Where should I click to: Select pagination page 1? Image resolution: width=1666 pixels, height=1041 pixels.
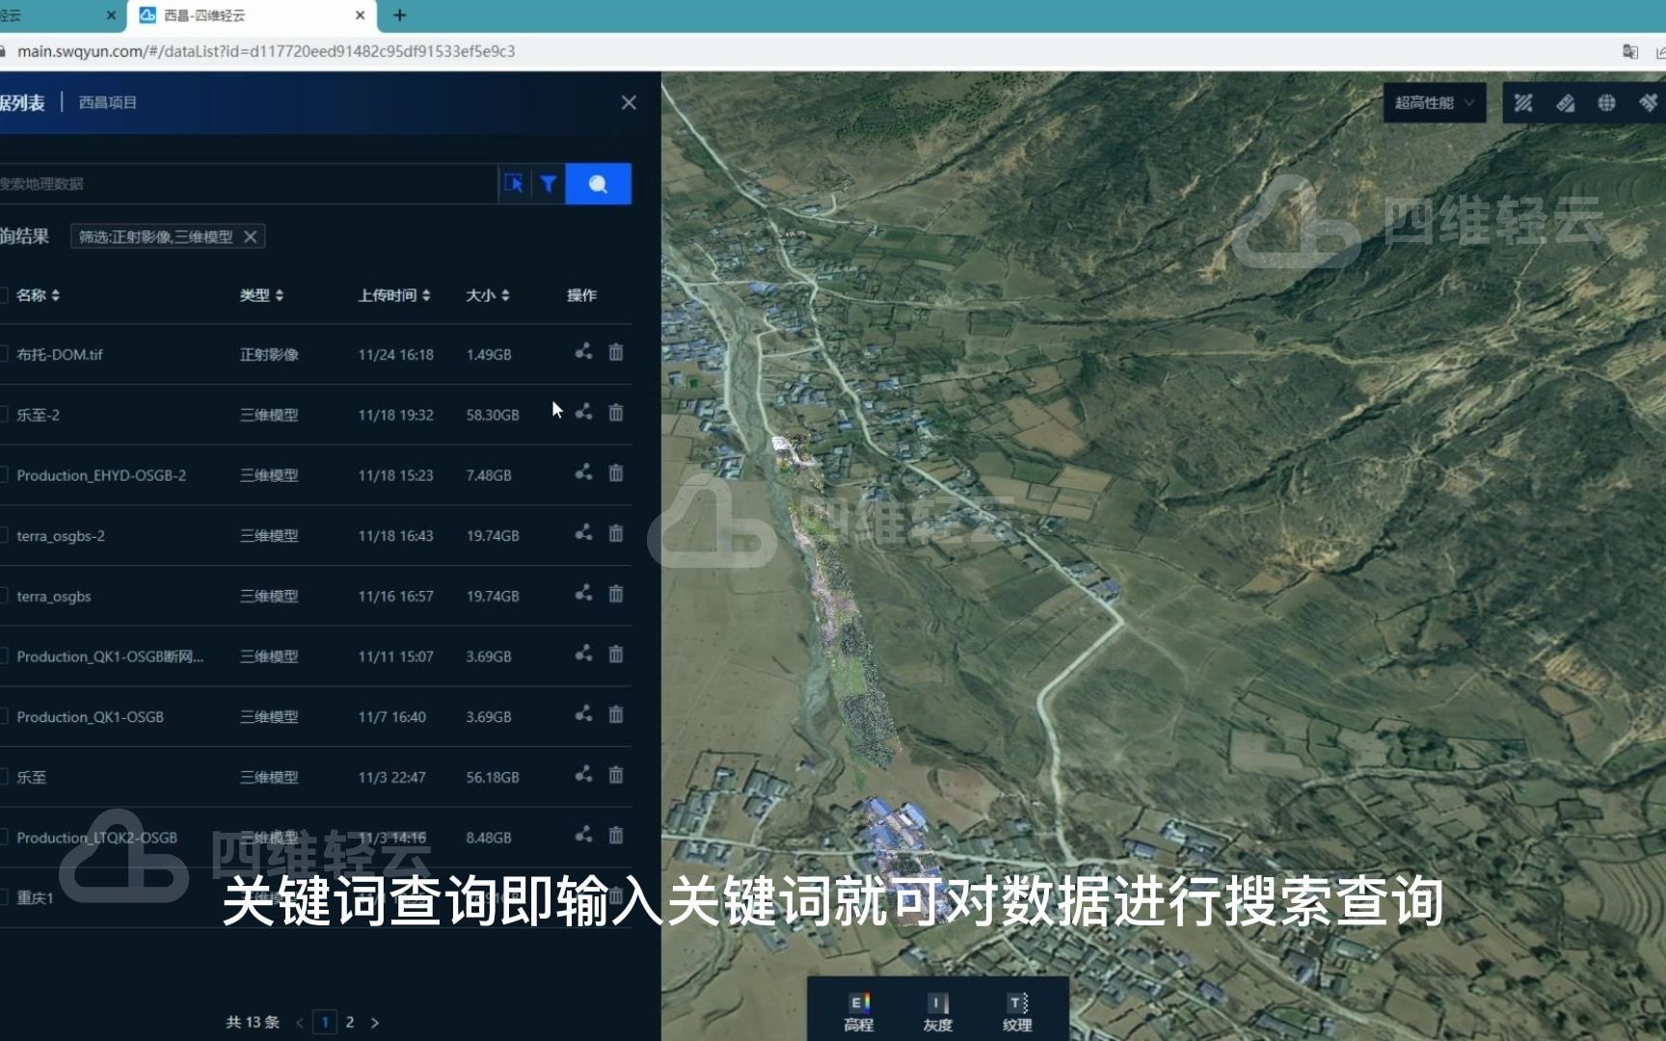pos(325,1022)
